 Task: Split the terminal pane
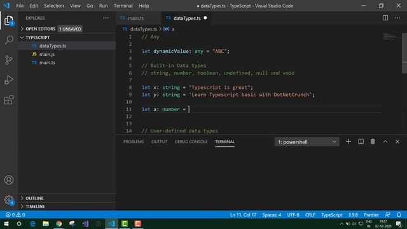click(x=361, y=141)
